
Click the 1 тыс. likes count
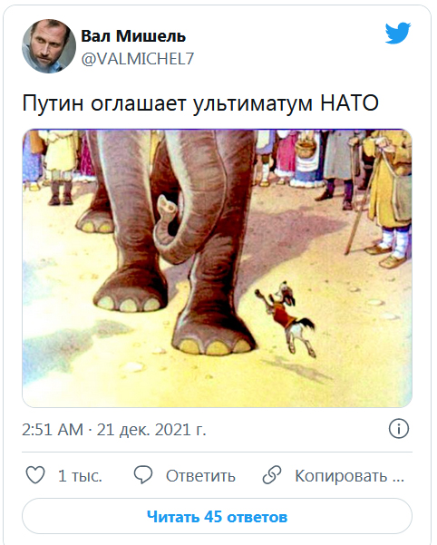coord(80,476)
